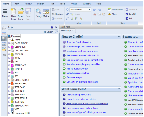Click the Open Item folder icon

coord(21,11)
